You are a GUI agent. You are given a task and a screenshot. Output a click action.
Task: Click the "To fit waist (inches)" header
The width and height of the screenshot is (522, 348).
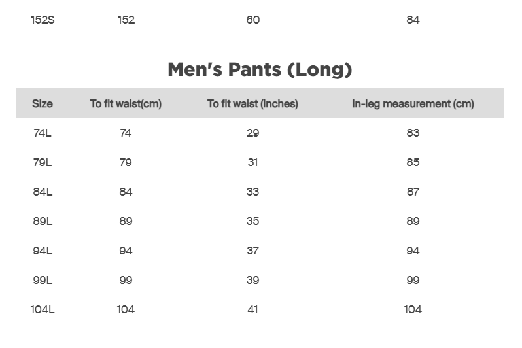pyautogui.click(x=252, y=103)
